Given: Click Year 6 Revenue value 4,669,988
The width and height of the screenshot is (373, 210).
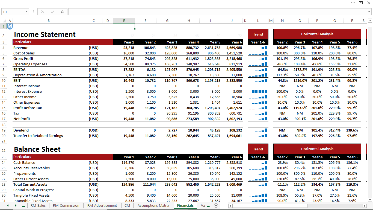Looking at the screenshot, I should 234,48.
